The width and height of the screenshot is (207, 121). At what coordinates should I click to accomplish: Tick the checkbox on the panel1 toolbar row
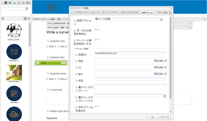click(190, 28)
